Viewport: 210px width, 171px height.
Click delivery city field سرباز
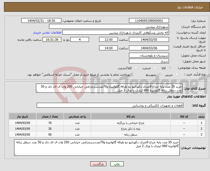149,61
